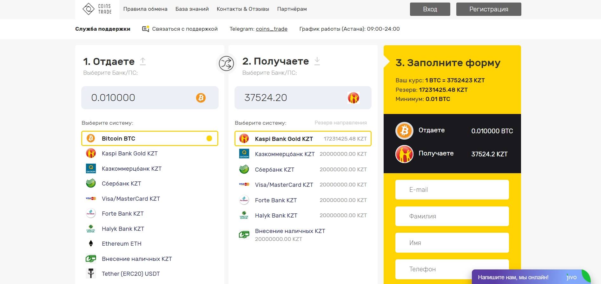The image size is (601, 284).
Task: Click the Телефон input field
Action: click(x=452, y=269)
